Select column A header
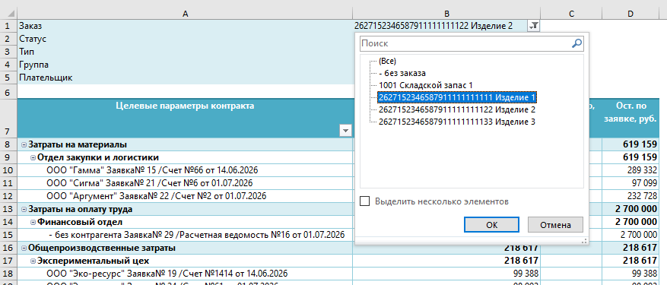 (x=185, y=14)
